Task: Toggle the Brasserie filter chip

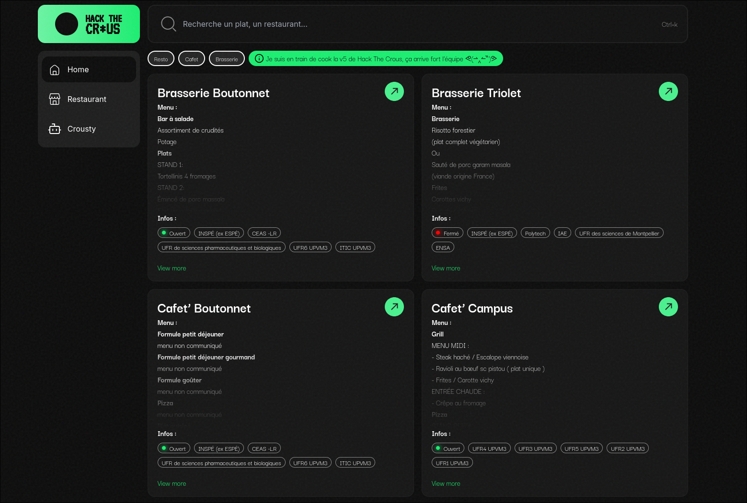Action: click(227, 59)
